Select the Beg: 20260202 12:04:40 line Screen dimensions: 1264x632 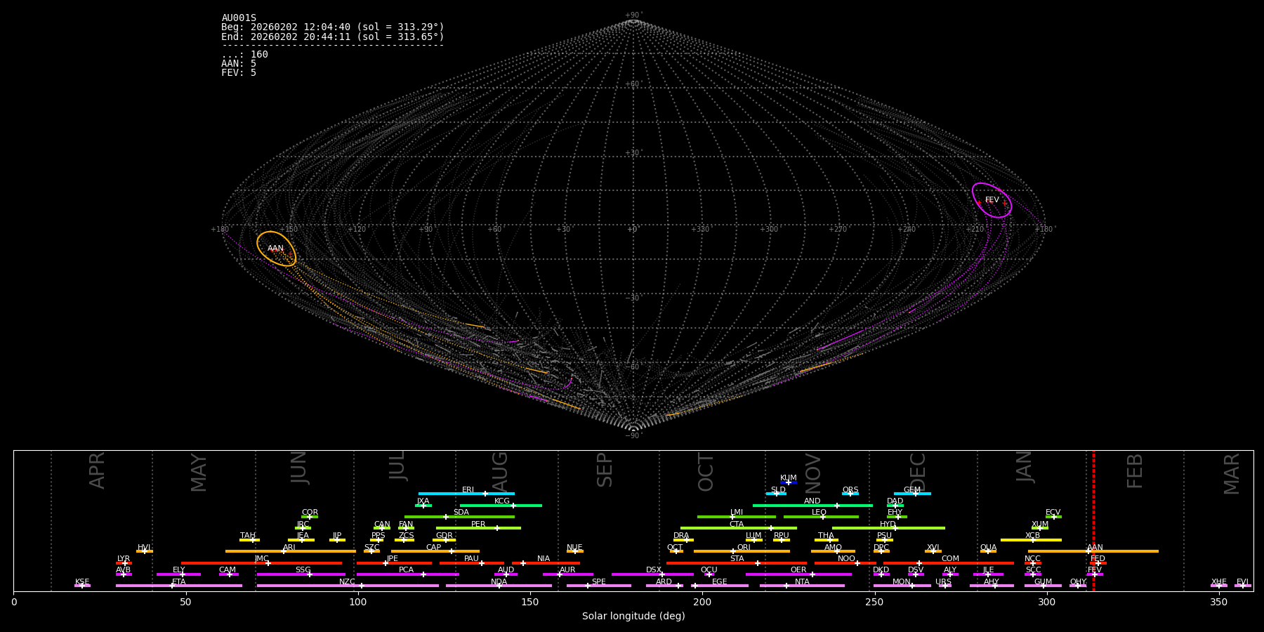333,27
